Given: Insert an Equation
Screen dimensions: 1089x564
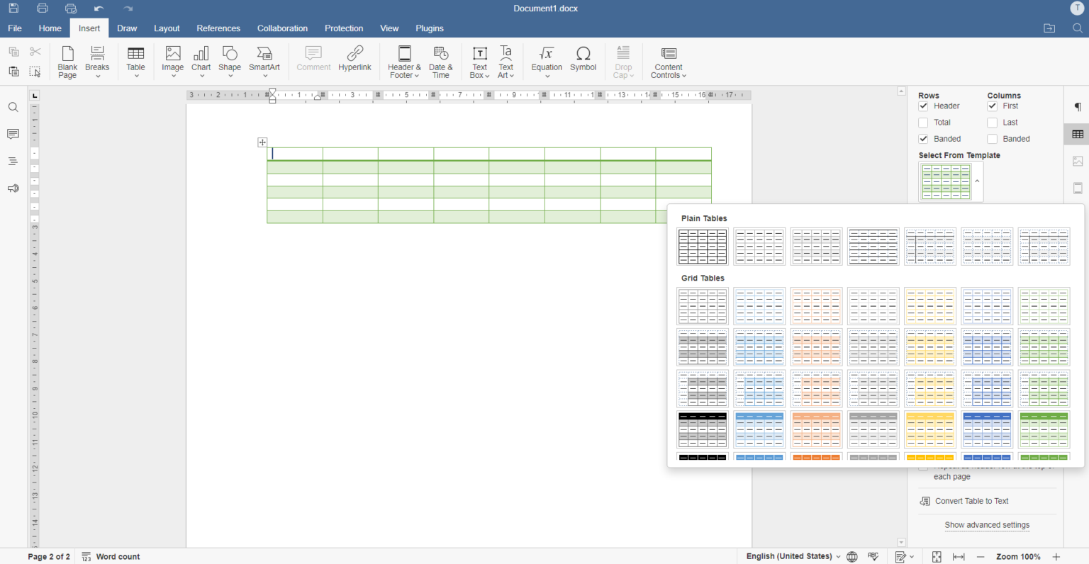Looking at the screenshot, I should click(x=546, y=62).
